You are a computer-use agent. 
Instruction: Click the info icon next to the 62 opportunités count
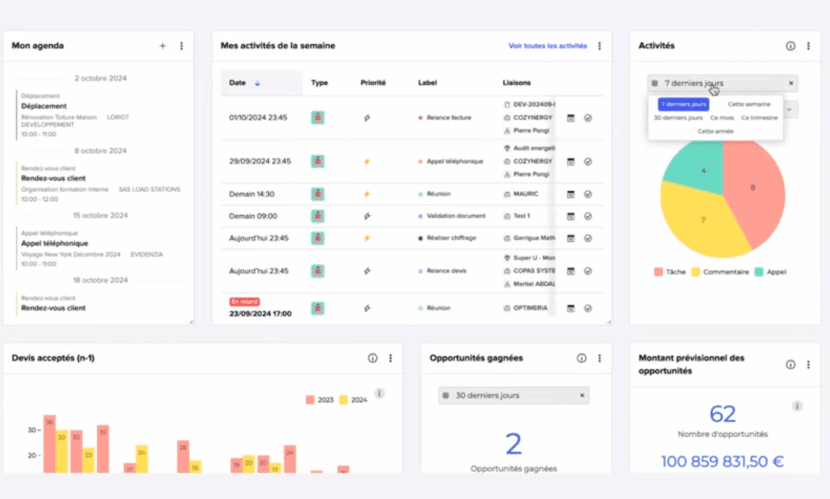click(x=797, y=405)
